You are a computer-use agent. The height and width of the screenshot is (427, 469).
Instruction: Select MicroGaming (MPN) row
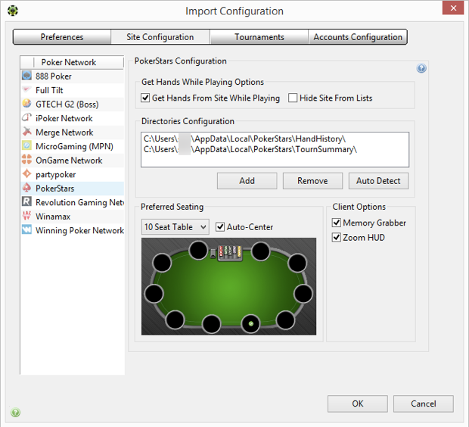coord(73,146)
